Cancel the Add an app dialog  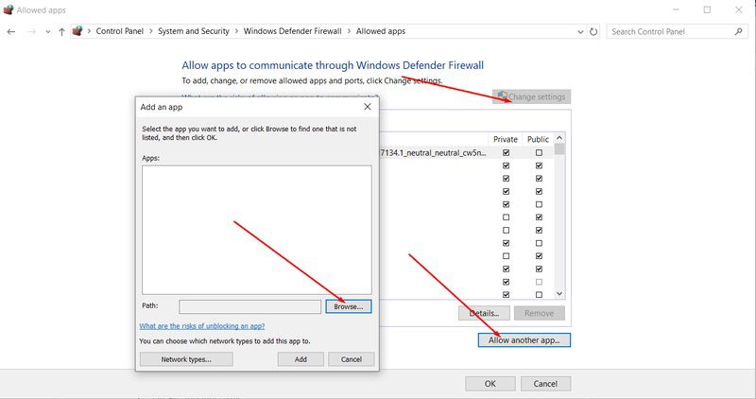click(x=351, y=359)
